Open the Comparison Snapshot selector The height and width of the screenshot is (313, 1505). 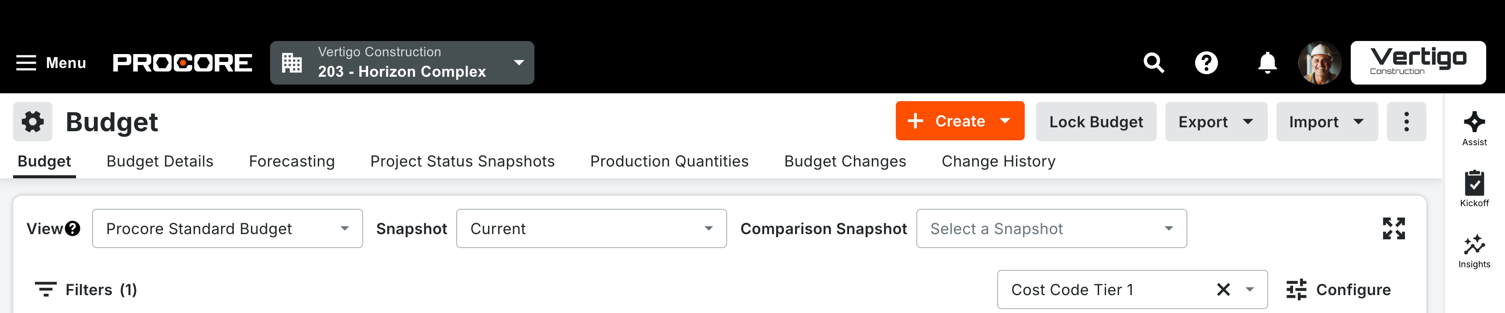click(1051, 228)
